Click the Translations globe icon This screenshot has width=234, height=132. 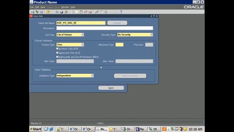pyautogui.click(x=106, y=12)
